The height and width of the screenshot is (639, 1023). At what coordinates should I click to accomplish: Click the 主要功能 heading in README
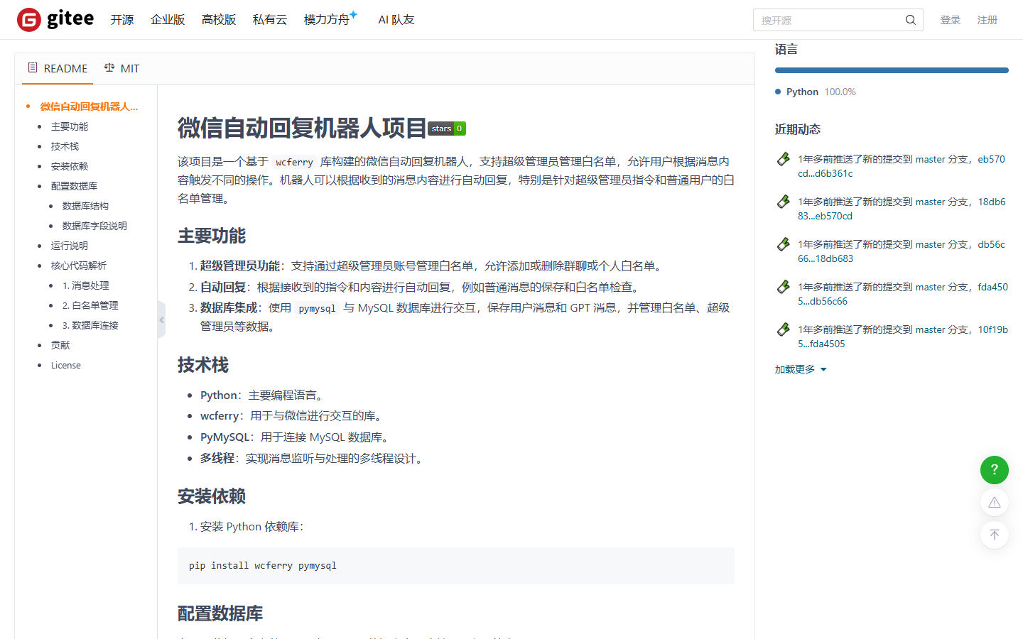coord(212,236)
